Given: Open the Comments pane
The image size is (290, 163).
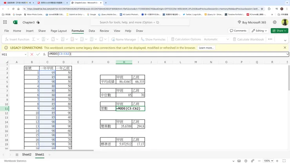Looking at the screenshot, I should 238,31.
